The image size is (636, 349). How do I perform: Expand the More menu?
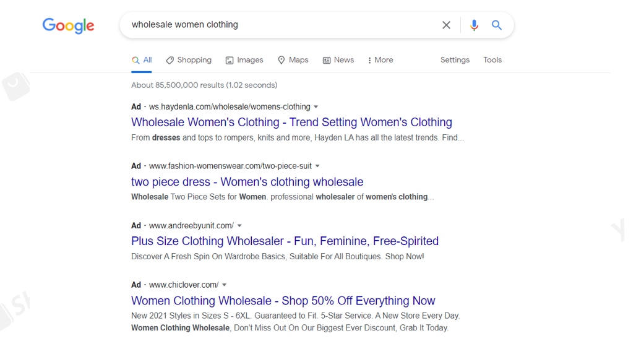(x=380, y=60)
